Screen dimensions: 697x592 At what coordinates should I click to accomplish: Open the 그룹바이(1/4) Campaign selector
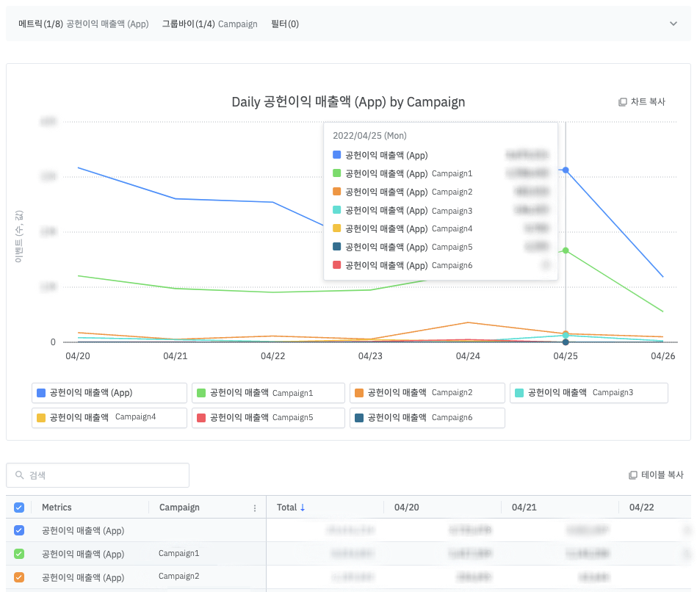coord(210,24)
